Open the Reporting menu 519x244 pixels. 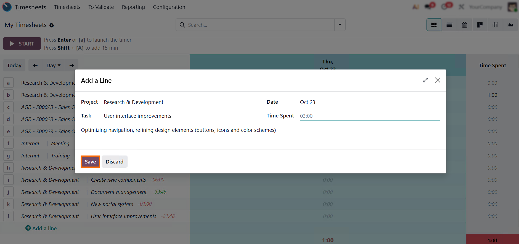(133, 7)
